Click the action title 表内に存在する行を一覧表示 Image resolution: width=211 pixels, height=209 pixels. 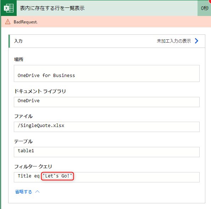[x=52, y=8]
